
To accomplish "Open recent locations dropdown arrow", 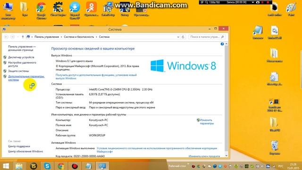I will pyautogui.click(x=18, y=37).
